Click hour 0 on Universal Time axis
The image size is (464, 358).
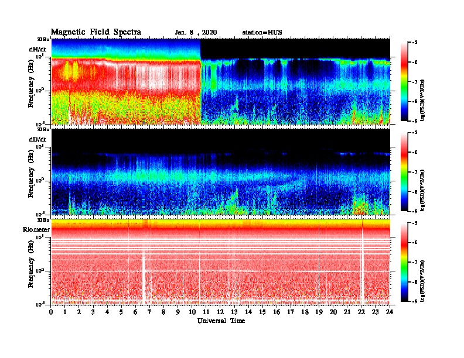51,312
